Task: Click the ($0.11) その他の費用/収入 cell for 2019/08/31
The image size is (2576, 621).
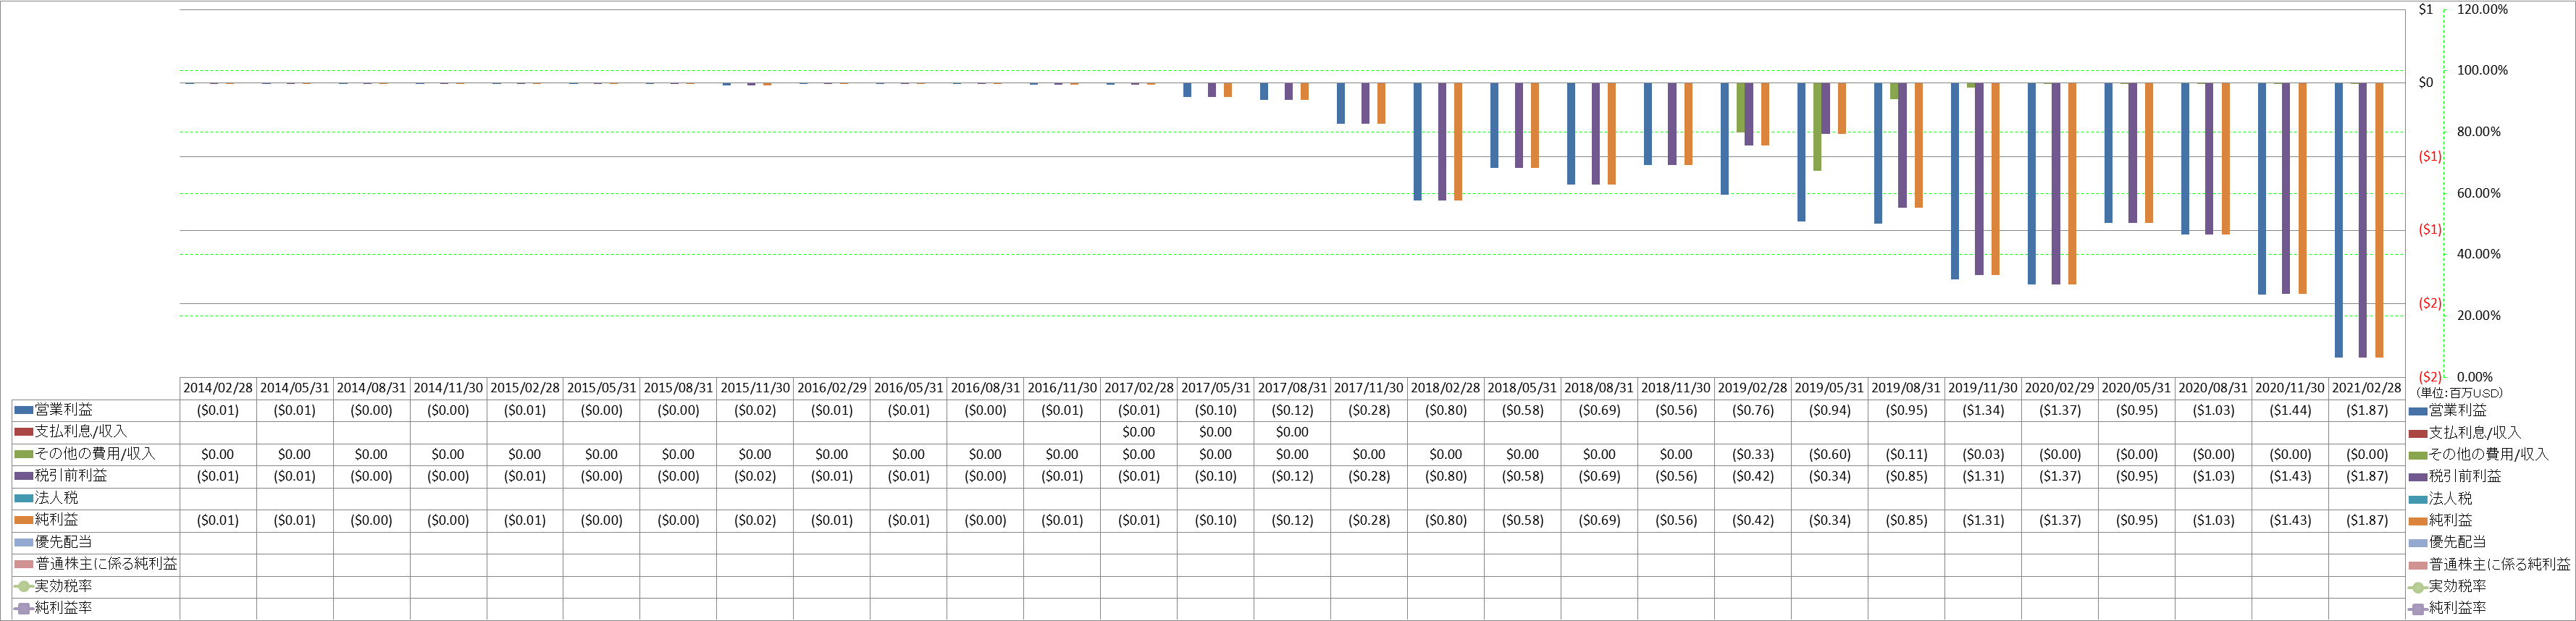Action: tap(1906, 454)
